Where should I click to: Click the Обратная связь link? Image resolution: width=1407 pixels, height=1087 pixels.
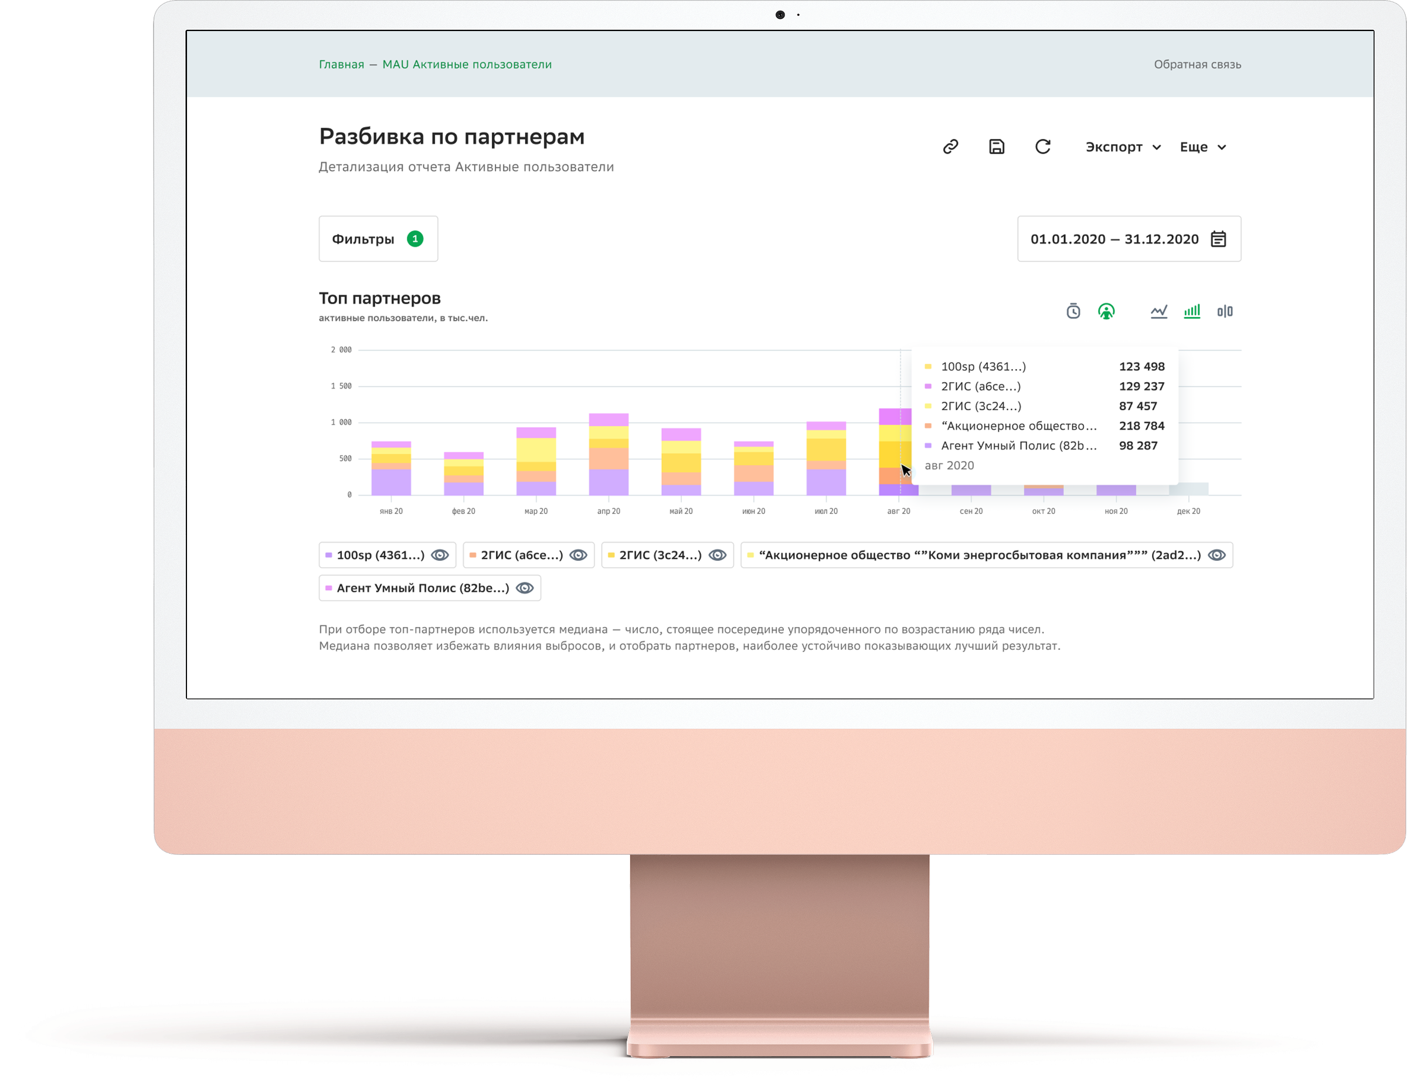(1197, 64)
